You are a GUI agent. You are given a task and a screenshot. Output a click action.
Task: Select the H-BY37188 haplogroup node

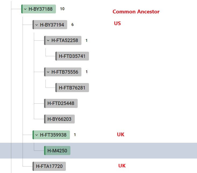39,9
